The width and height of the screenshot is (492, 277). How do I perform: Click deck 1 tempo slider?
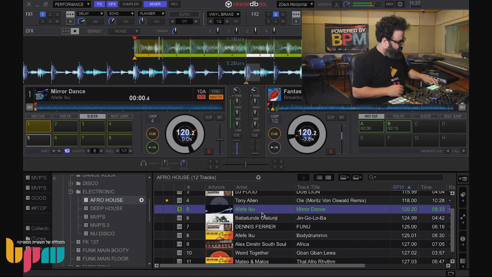pyautogui.click(x=220, y=139)
